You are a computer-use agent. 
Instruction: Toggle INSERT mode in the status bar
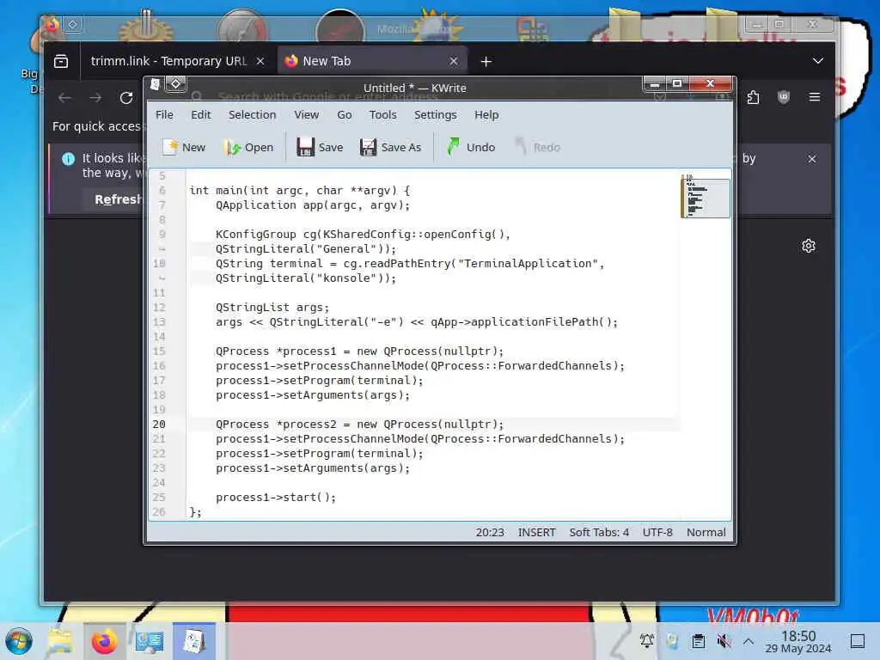(x=536, y=532)
